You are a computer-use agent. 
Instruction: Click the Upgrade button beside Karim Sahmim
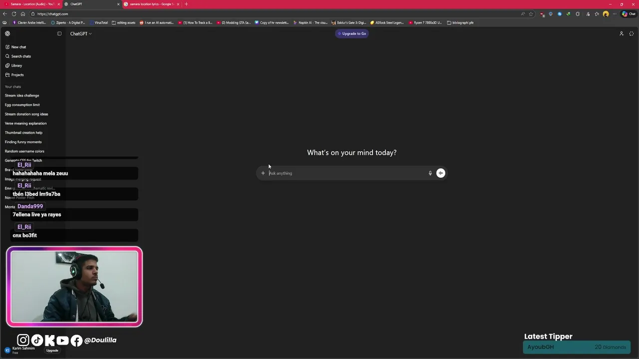point(52,351)
